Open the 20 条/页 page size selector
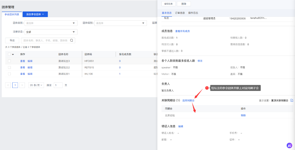Screen dimensions: 295x150 36,85
